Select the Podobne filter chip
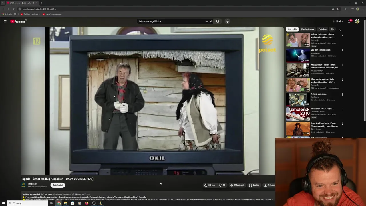This screenshot has width=366, height=206. 322,29
